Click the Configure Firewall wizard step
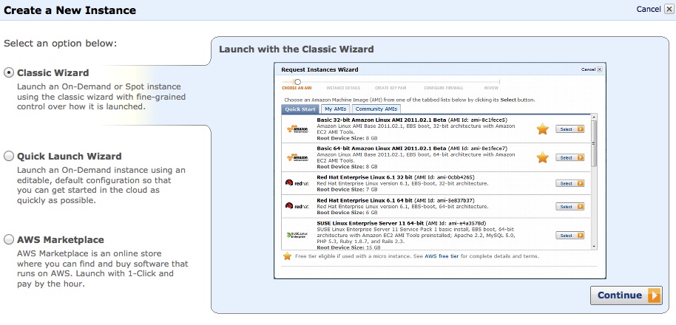Image resolution: width=676 pixels, height=325 pixels. coord(444,88)
